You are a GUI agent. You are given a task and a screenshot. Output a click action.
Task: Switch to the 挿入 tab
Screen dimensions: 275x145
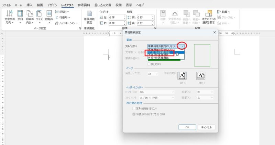click(30, 5)
